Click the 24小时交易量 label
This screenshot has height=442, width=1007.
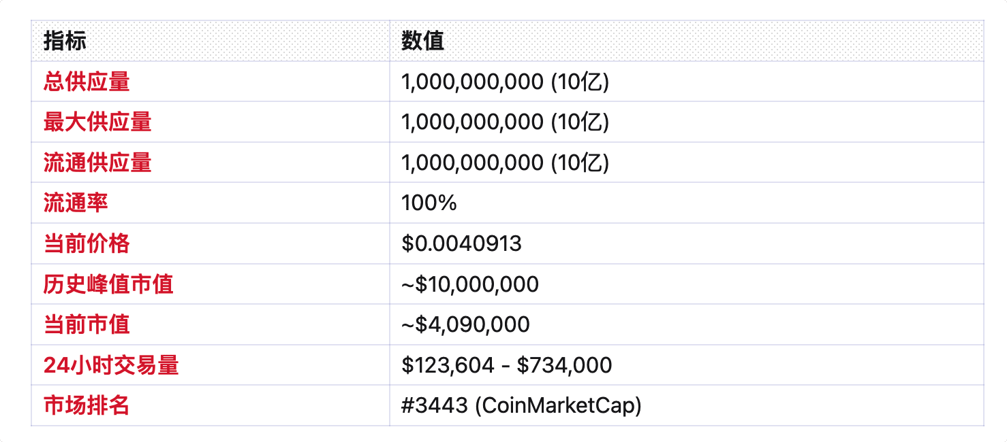coord(111,365)
